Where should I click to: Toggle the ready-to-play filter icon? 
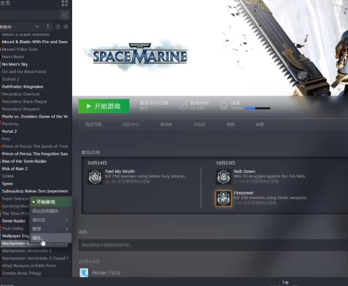click(x=66, y=27)
